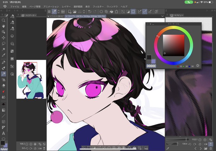
Task: Show next image in Sub View
Action: [200, 148]
